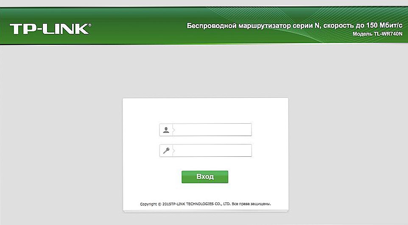The image size is (408, 225).
Task: Click the key icon beside the password field
Action: [x=166, y=150]
